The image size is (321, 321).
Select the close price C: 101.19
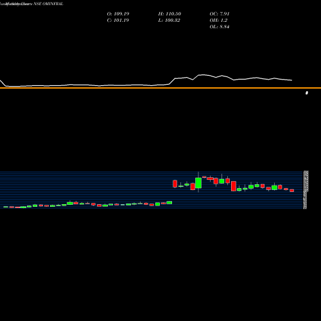pos(117,21)
